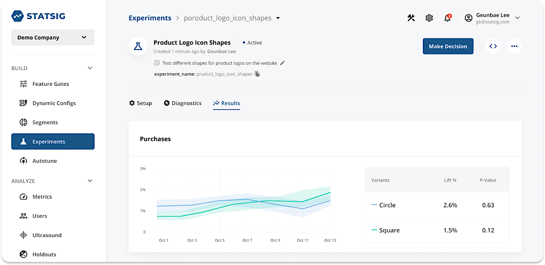Open the tools (hammer and wrench) icon
Image resolution: width=545 pixels, height=265 pixels.
(x=411, y=18)
